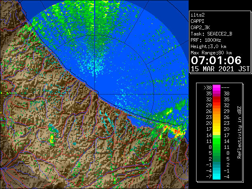Click the Height:3.0 km text
Screen dimensions: 252x189
[208, 46]
